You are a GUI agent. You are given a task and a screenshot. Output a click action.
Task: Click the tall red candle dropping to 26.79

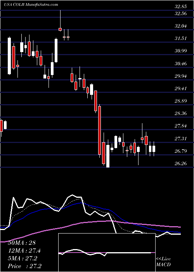click(100, 130)
